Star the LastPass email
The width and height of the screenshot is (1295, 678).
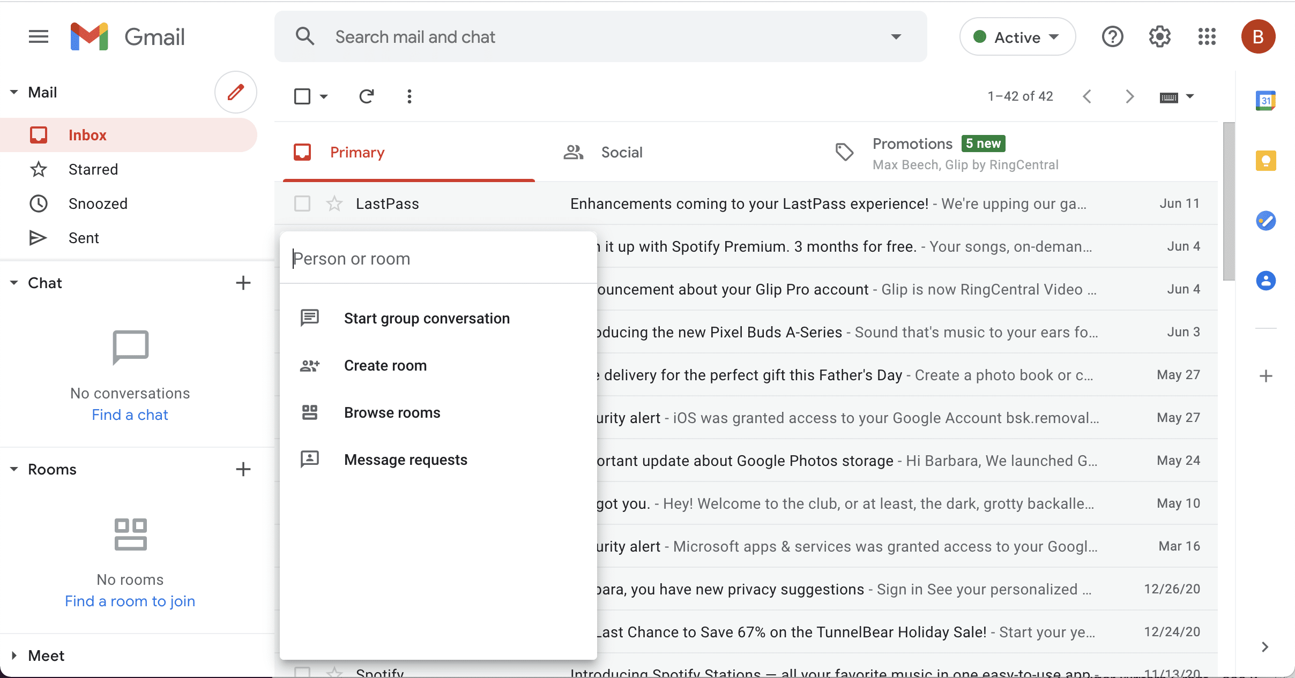pos(334,204)
